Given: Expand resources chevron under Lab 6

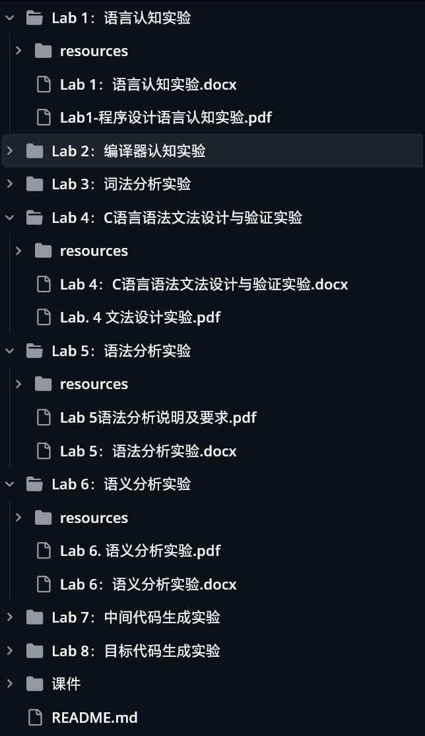Looking at the screenshot, I should (x=18, y=517).
